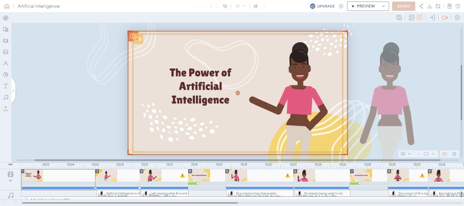Toggle the safe-area frame icon near zoom controls

[444, 154]
